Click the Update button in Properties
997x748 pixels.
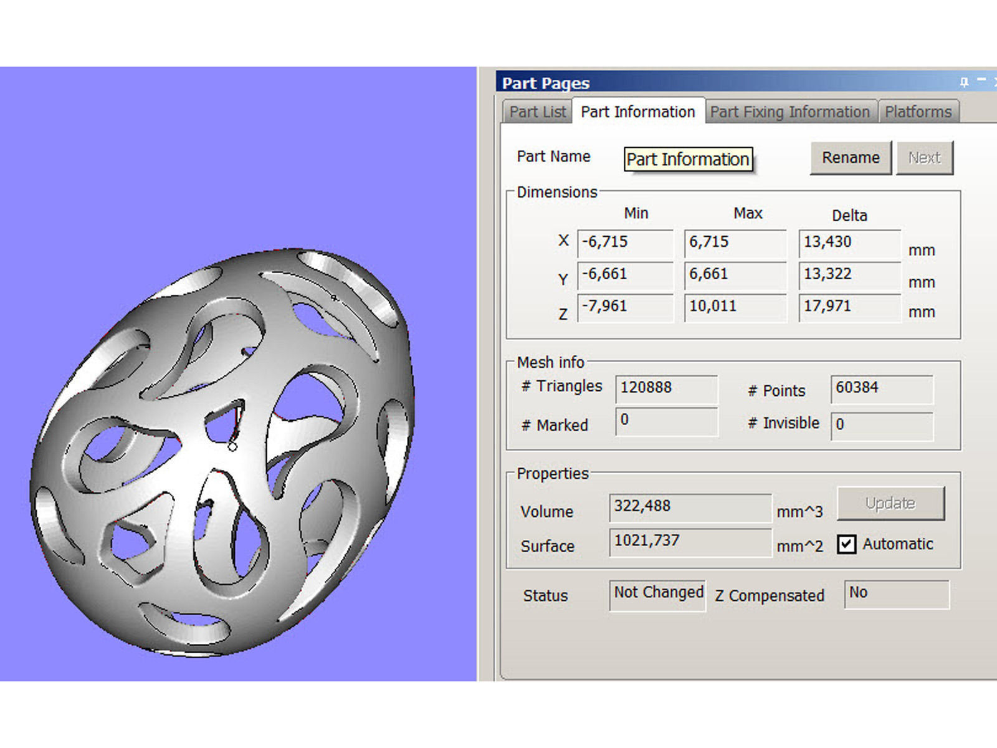point(890,503)
